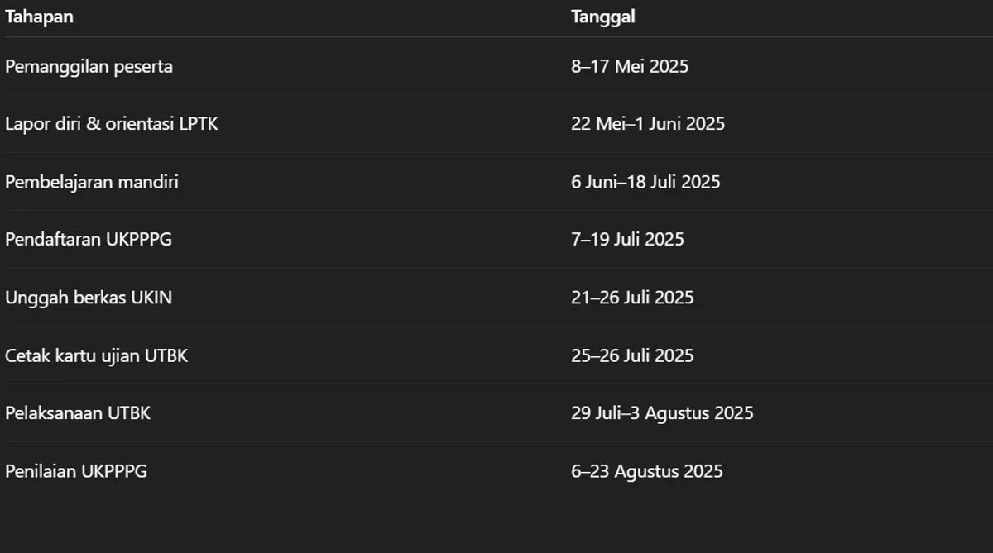Click the date 7–19 Juli 2025
This screenshot has height=553, width=993.
[x=627, y=240]
